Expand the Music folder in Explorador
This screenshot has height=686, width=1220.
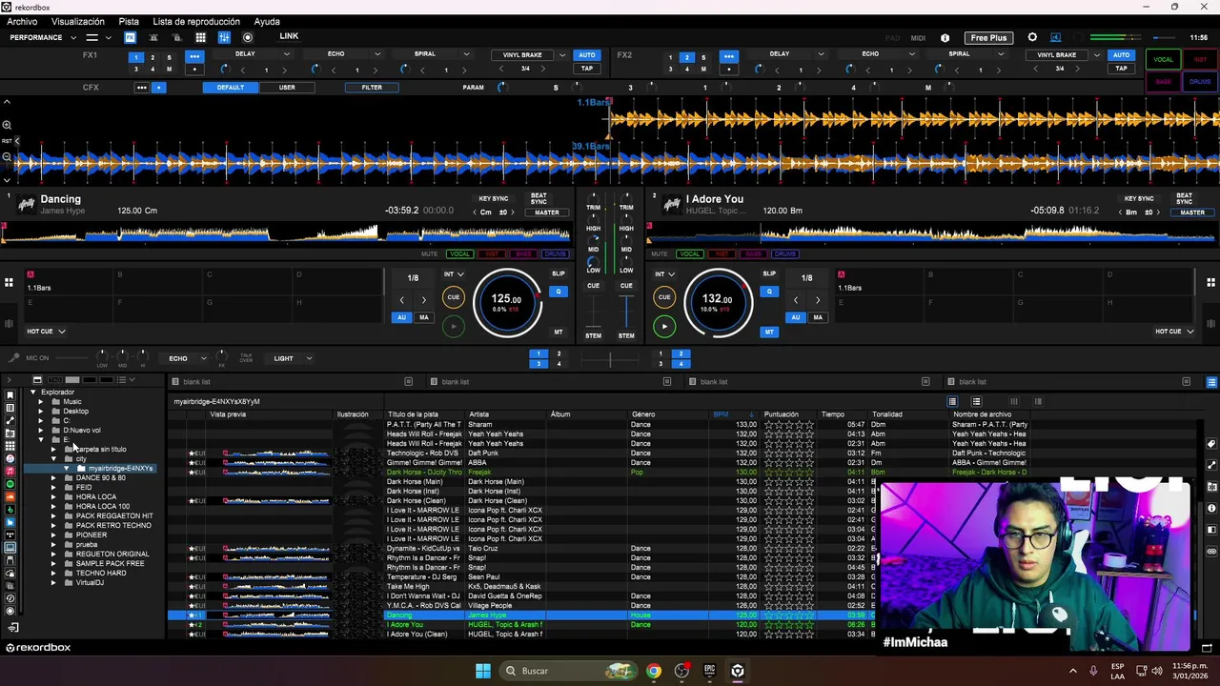[41, 402]
